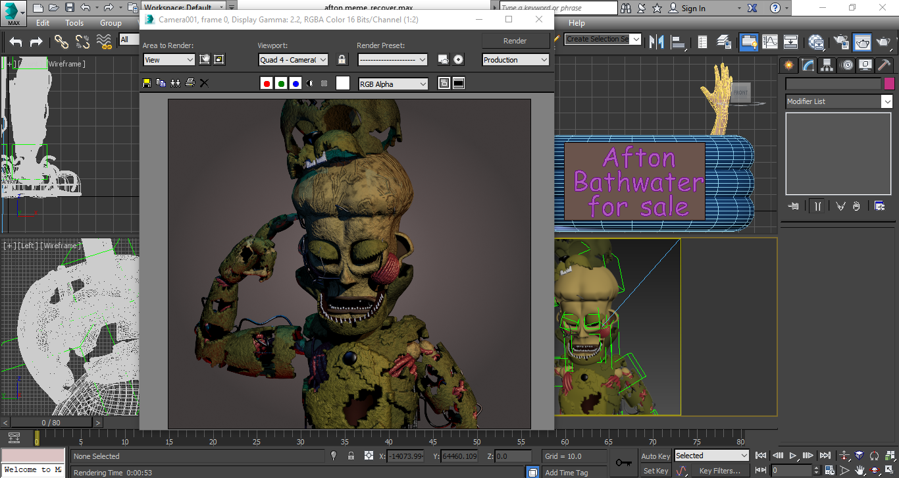Switch to Utilities hammer tab

pyautogui.click(x=885, y=65)
